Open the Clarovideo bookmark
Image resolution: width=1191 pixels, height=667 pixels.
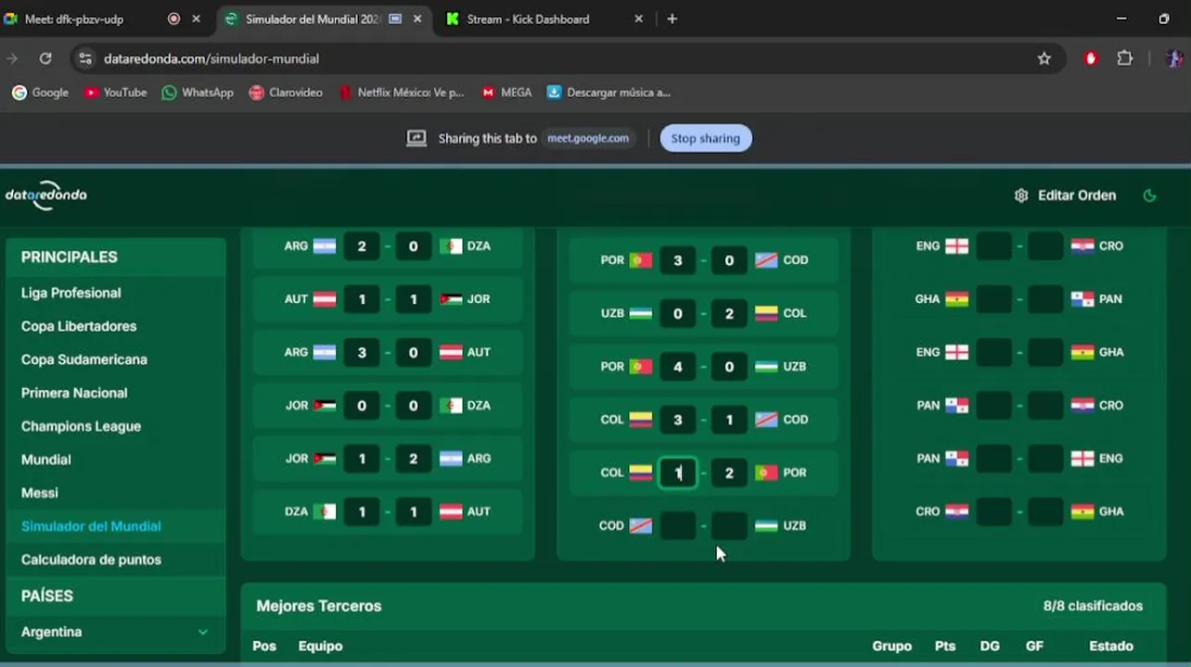coord(286,93)
